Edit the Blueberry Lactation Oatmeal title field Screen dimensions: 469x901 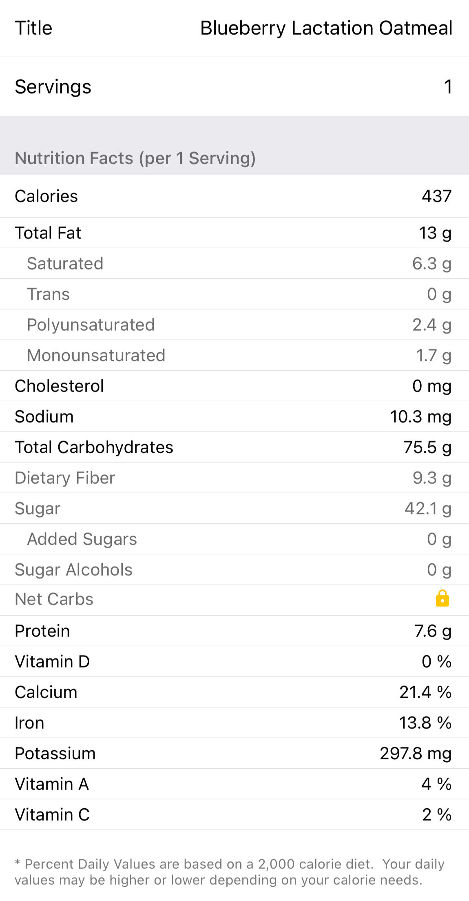tap(326, 28)
